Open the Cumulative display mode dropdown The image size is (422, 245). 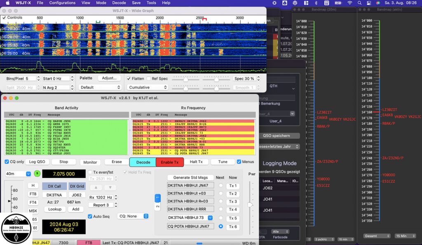pyautogui.click(x=148, y=87)
